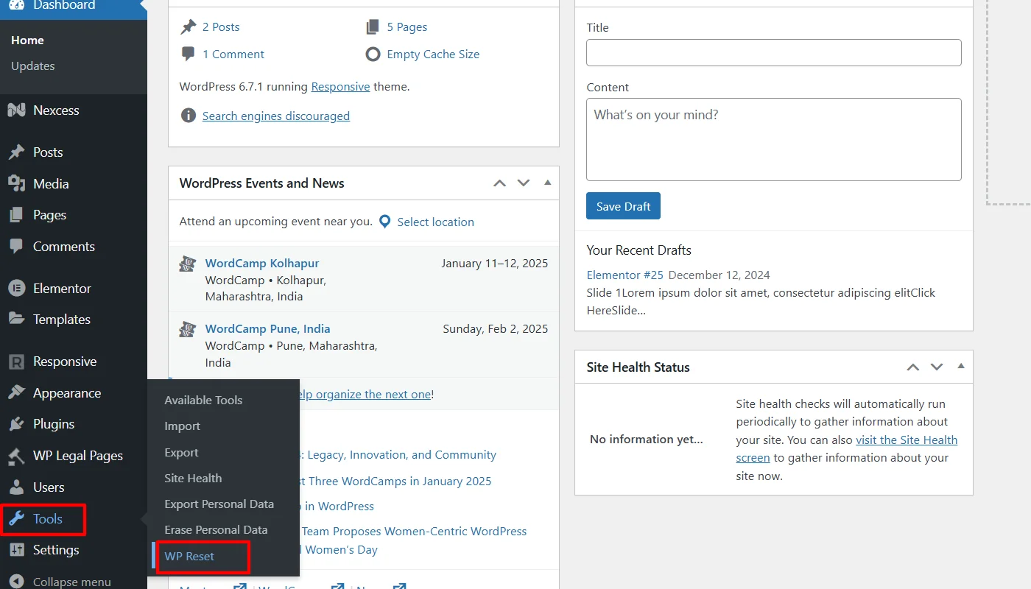
Task: Click the location pin icon beside Select location
Action: [384, 222]
